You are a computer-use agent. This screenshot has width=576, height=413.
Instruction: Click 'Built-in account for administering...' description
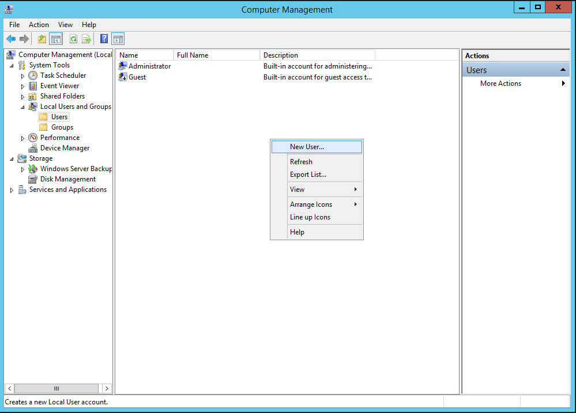pos(317,66)
